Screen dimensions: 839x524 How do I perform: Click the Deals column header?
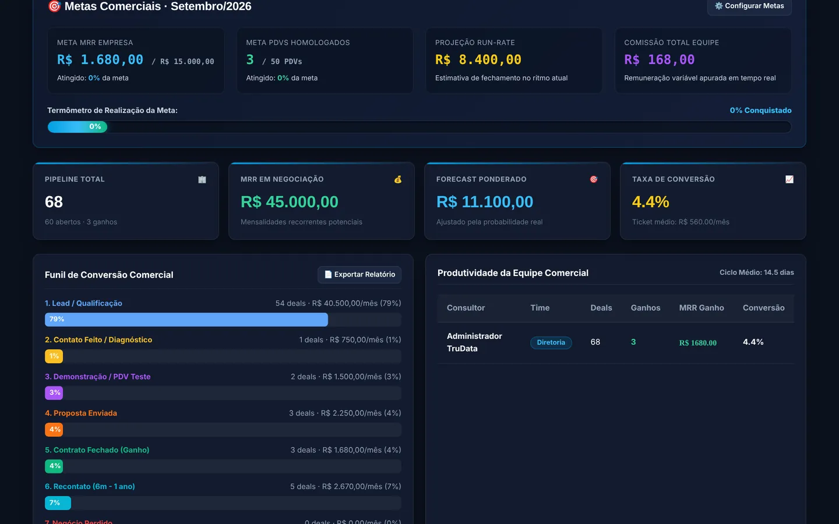(x=601, y=308)
